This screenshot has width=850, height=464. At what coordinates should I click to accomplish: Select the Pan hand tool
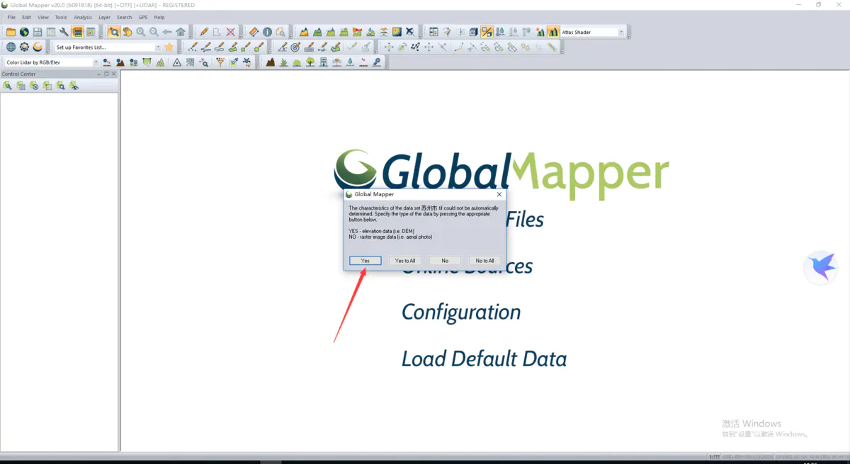[x=127, y=32]
